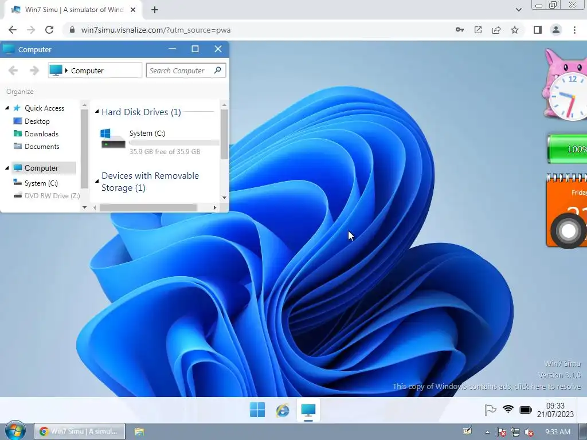The image size is (587, 440).
Task: Click the ads notice link to resolve
Action: coord(487,386)
